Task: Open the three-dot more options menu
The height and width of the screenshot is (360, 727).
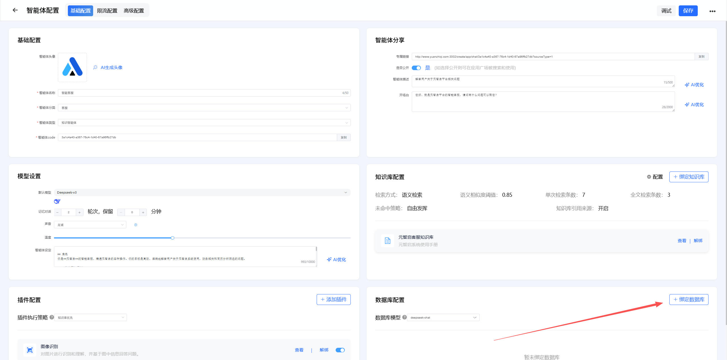Action: click(712, 11)
